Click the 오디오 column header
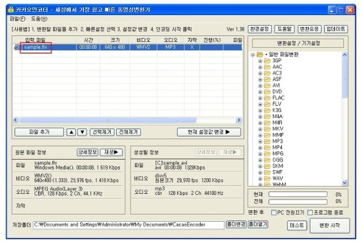Screen dimensions: 362x248 [171, 40]
